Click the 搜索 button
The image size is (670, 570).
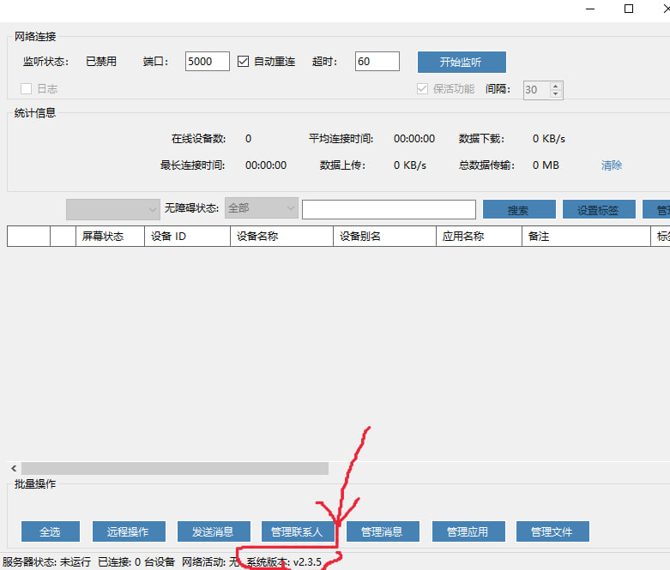click(518, 210)
